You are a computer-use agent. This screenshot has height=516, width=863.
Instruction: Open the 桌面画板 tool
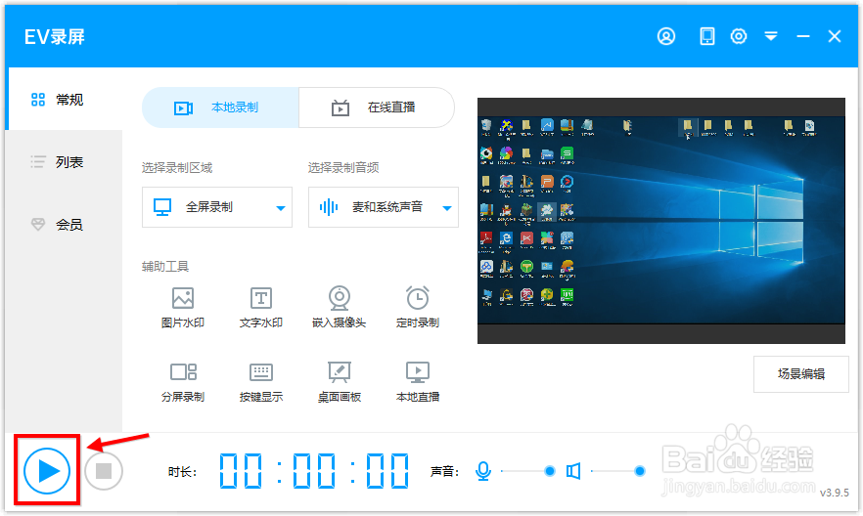click(x=339, y=382)
